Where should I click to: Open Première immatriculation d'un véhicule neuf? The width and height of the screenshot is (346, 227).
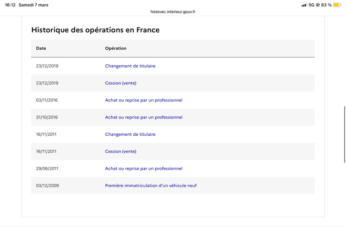coord(151,185)
